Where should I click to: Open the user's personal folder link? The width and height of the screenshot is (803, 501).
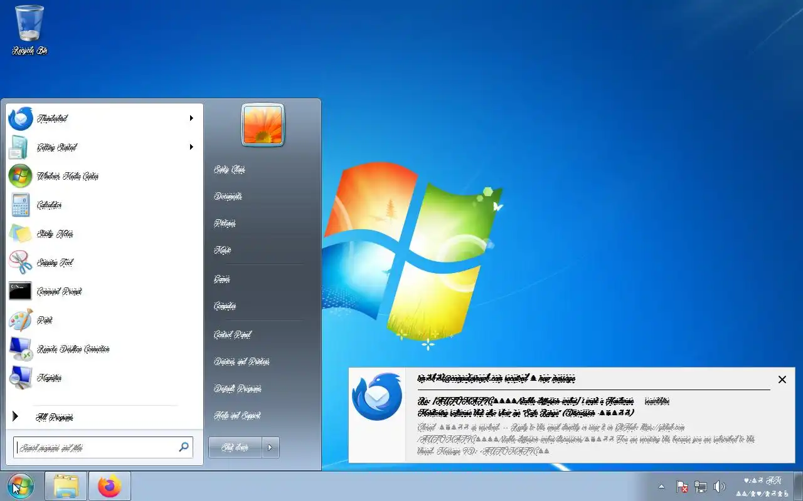point(230,170)
